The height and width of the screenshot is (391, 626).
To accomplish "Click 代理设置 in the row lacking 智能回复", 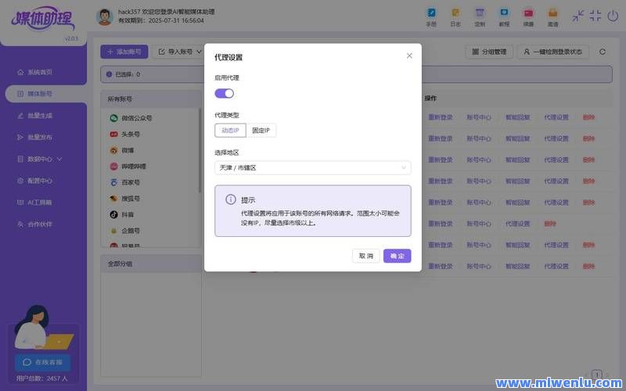I will [x=518, y=224].
